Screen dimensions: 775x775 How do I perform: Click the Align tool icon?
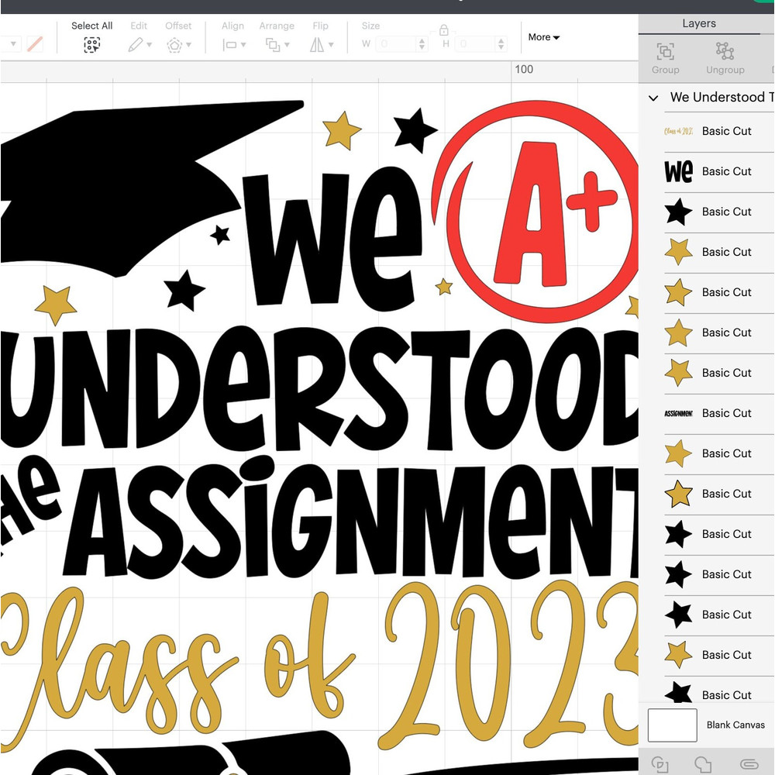coord(229,45)
